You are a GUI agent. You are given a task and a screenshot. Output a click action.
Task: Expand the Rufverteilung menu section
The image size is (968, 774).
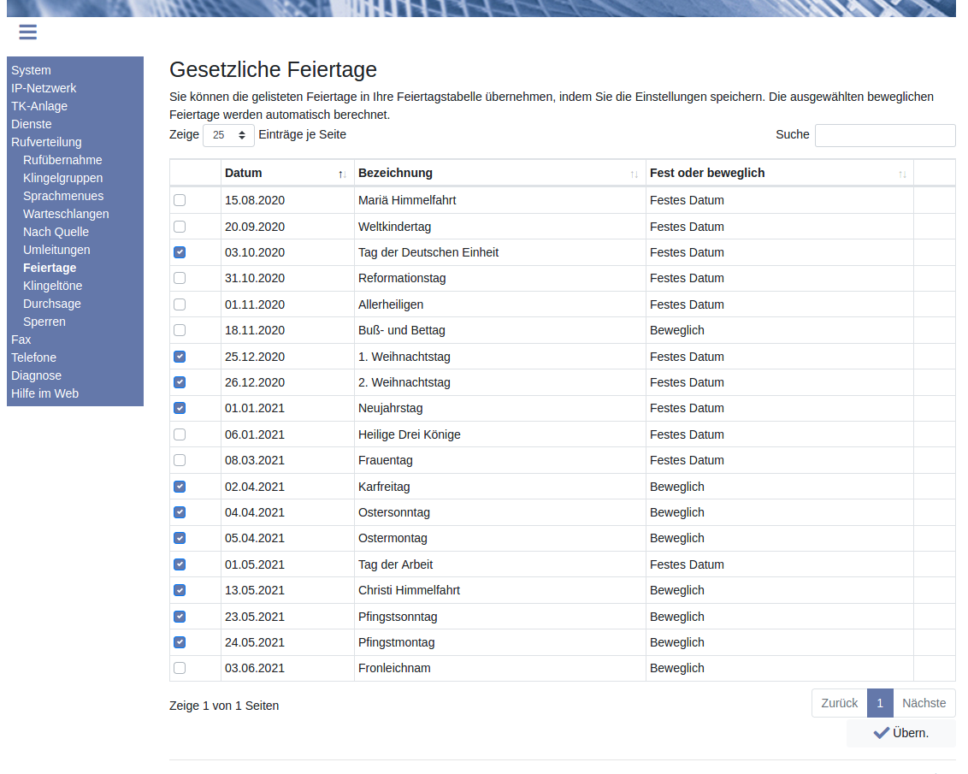point(46,142)
